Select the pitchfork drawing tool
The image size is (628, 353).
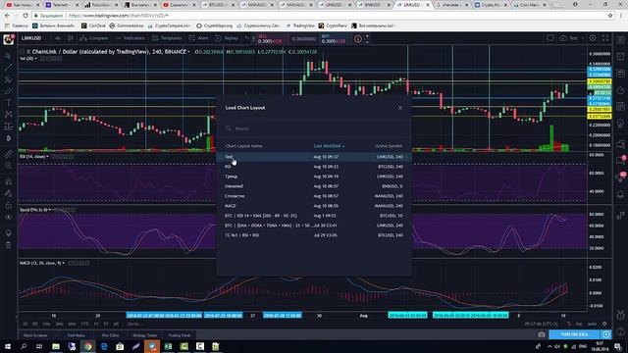(x=9, y=79)
